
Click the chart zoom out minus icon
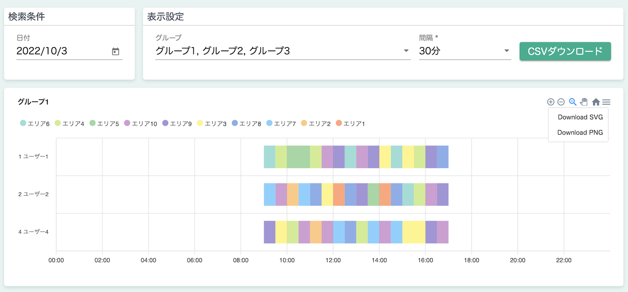point(561,102)
